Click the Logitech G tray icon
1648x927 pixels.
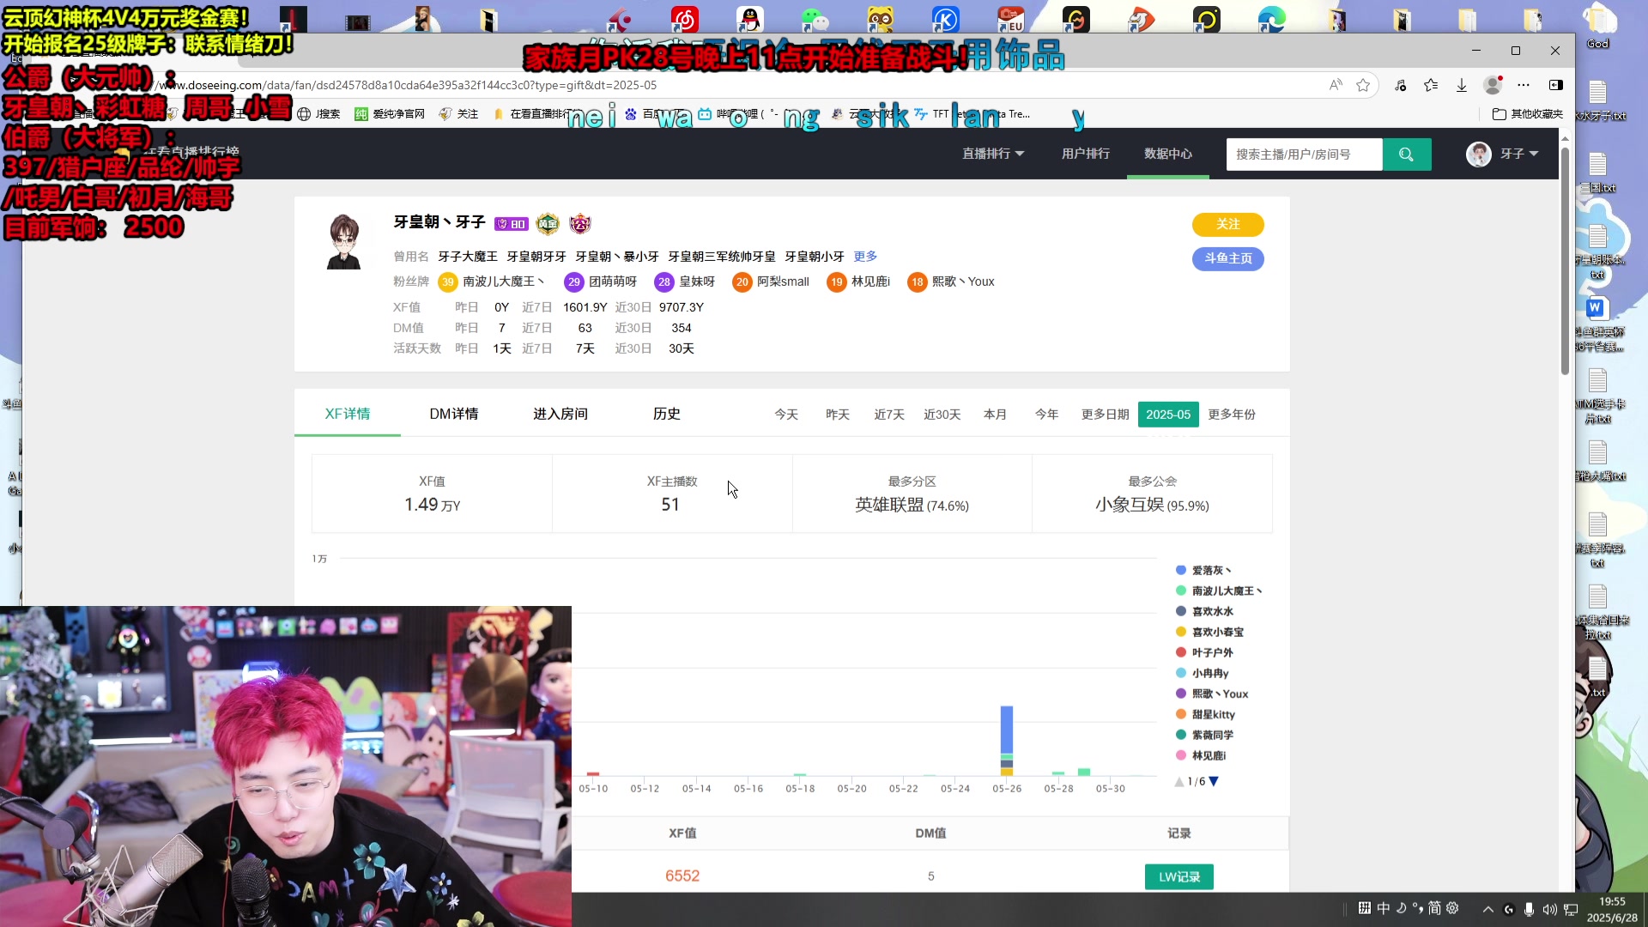click(x=1509, y=909)
